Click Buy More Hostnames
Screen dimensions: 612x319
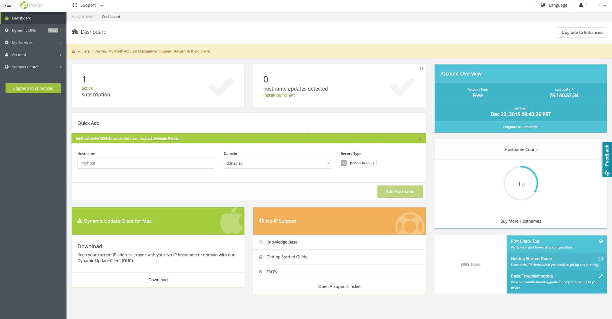coord(521,221)
